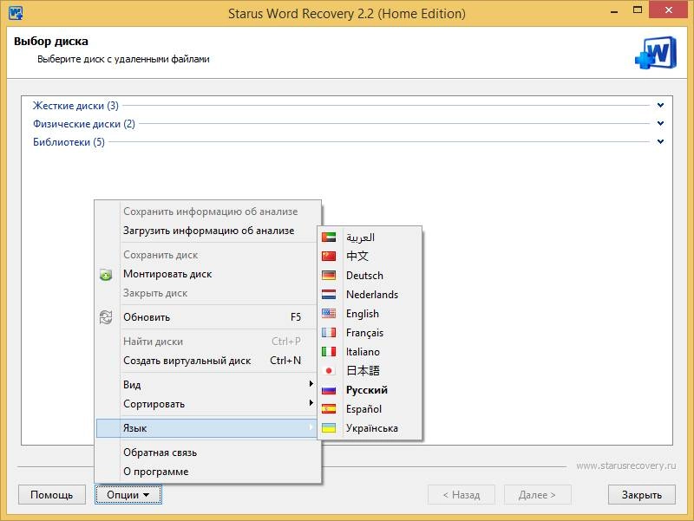
Task: Choose Загрузить информацию об анализе
Action: click(206, 231)
